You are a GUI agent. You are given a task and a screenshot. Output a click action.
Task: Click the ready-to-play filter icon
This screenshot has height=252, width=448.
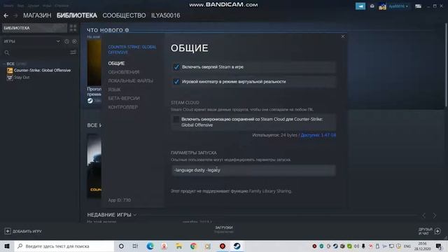pyautogui.click(x=74, y=41)
